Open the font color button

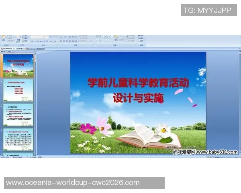[x=55, y=41]
